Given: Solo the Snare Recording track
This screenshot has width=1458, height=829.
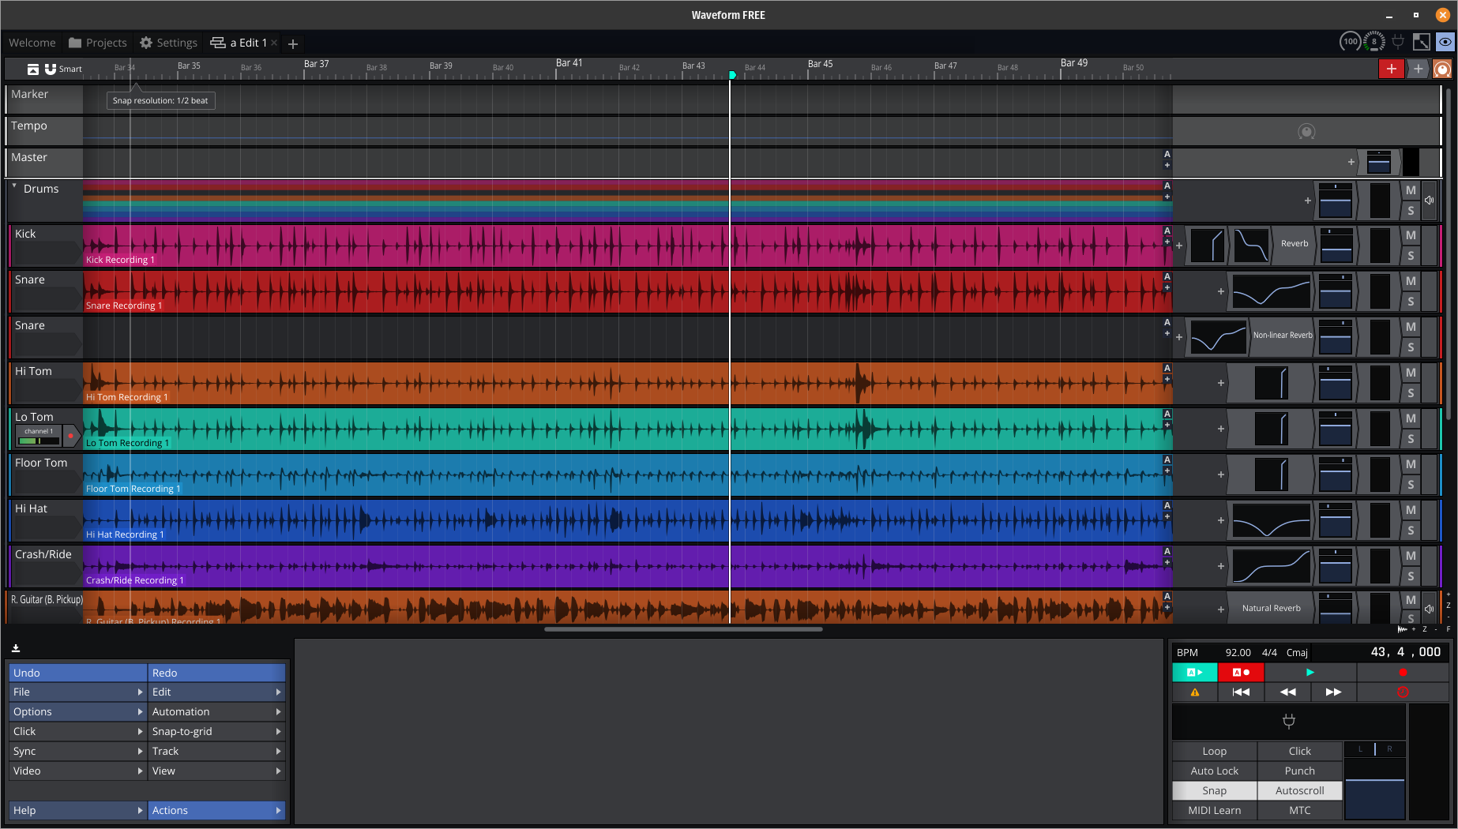Looking at the screenshot, I should [1411, 302].
